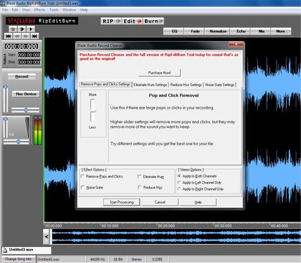Image resolution: width=301 pixels, height=263 pixels.
Task: Click the BlazeAudio RipEditBurn logo
Action: point(42,21)
